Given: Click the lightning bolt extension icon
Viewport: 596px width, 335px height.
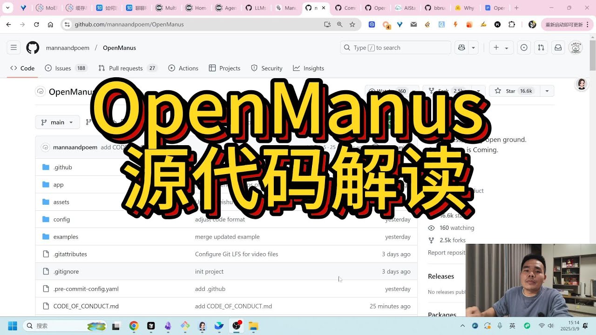Looking at the screenshot, I should tap(455, 24).
